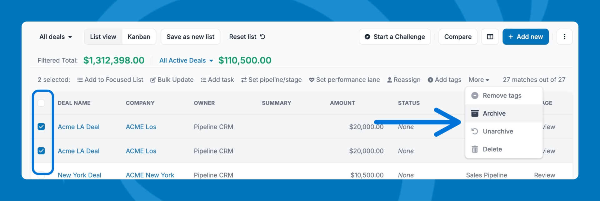Toggle the select-all header checkbox
600x201 pixels.
pyautogui.click(x=41, y=103)
